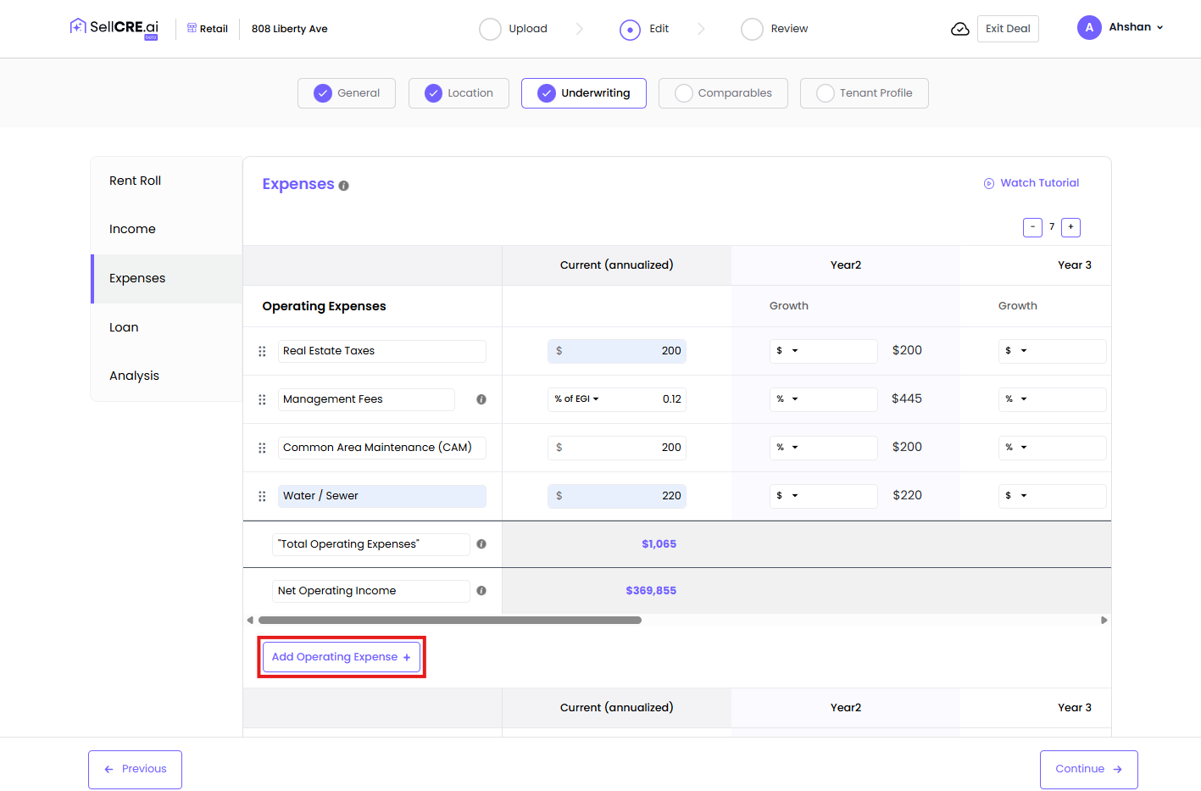Open Rent Roll in sidebar
1201x791 pixels.
click(x=167, y=181)
